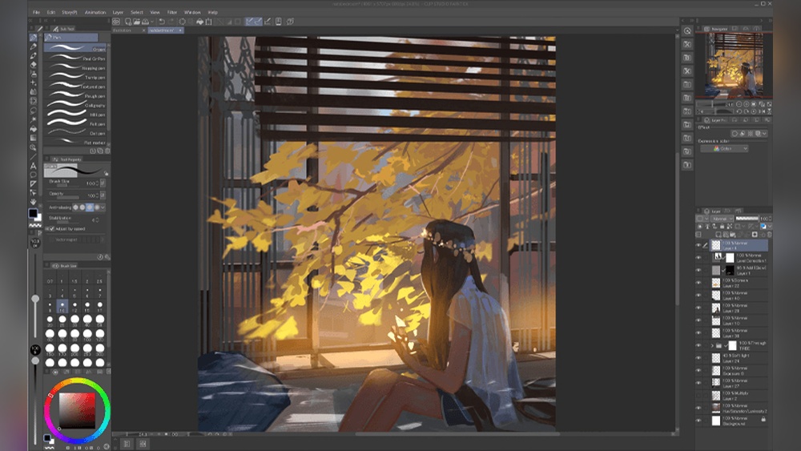Click the Navigator preview thumbnail
801x451 pixels.
tap(734, 64)
